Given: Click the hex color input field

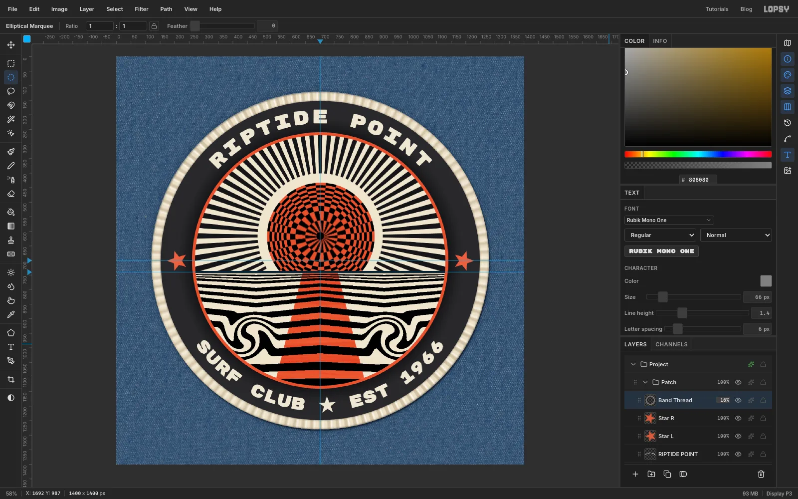Looking at the screenshot, I should [x=698, y=180].
